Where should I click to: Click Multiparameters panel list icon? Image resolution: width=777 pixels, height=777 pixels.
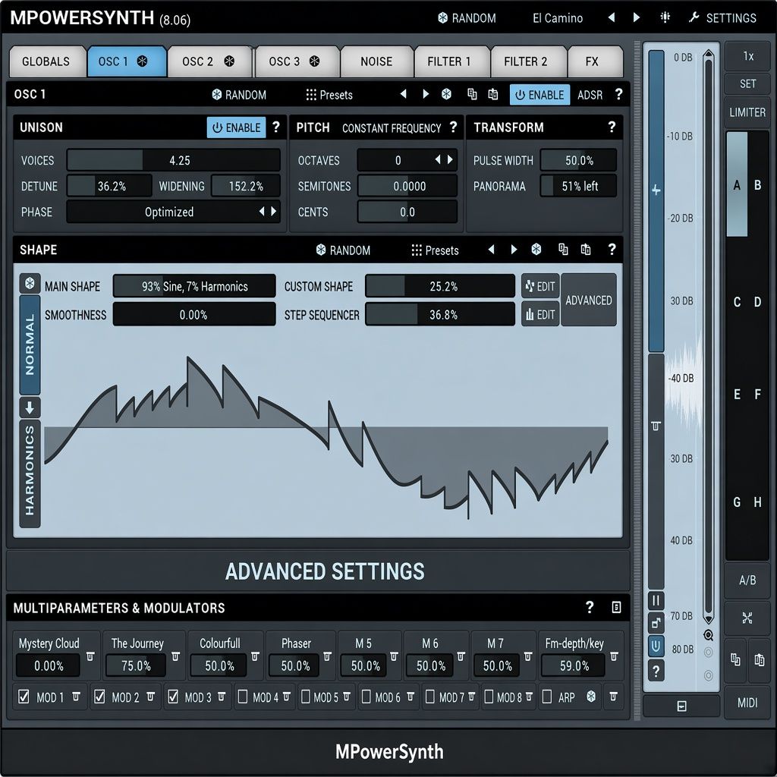click(x=616, y=607)
